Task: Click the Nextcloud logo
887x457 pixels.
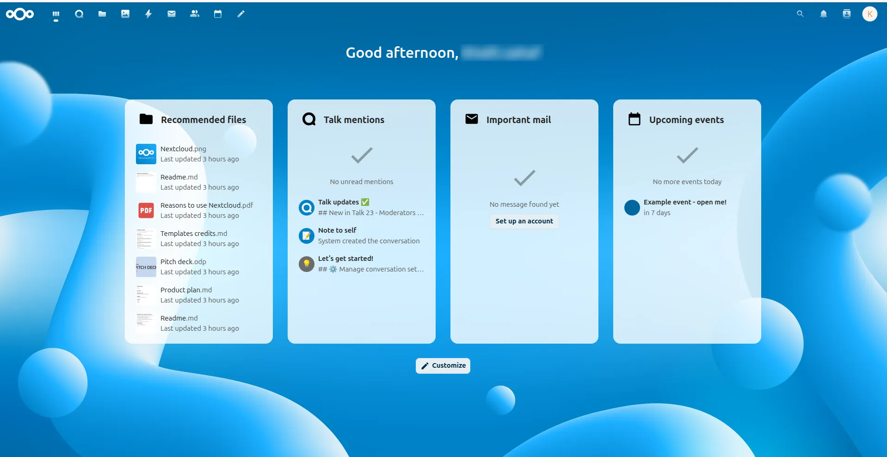Action: click(x=20, y=14)
